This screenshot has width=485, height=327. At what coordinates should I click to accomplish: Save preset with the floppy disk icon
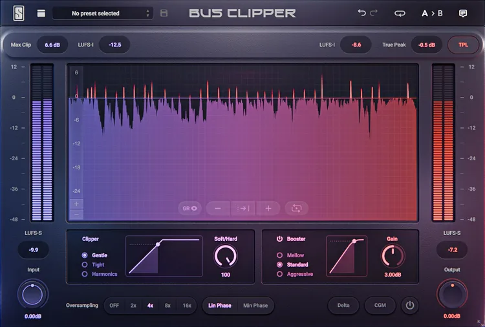click(164, 13)
